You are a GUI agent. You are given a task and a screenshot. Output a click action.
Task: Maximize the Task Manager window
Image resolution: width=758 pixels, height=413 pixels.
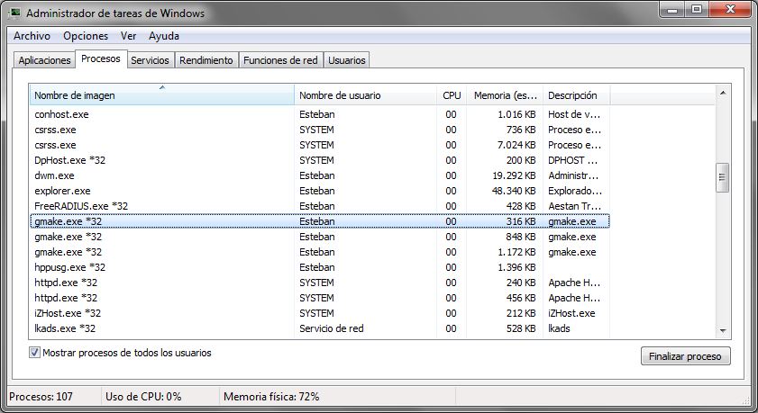tap(697, 9)
